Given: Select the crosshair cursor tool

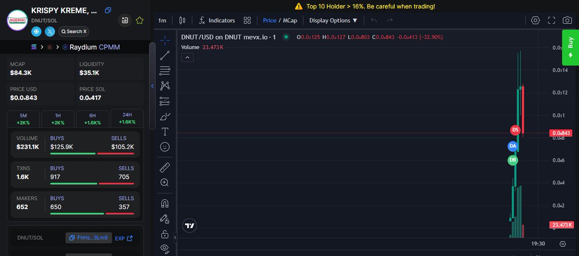Looking at the screenshot, I should pyautogui.click(x=165, y=40).
